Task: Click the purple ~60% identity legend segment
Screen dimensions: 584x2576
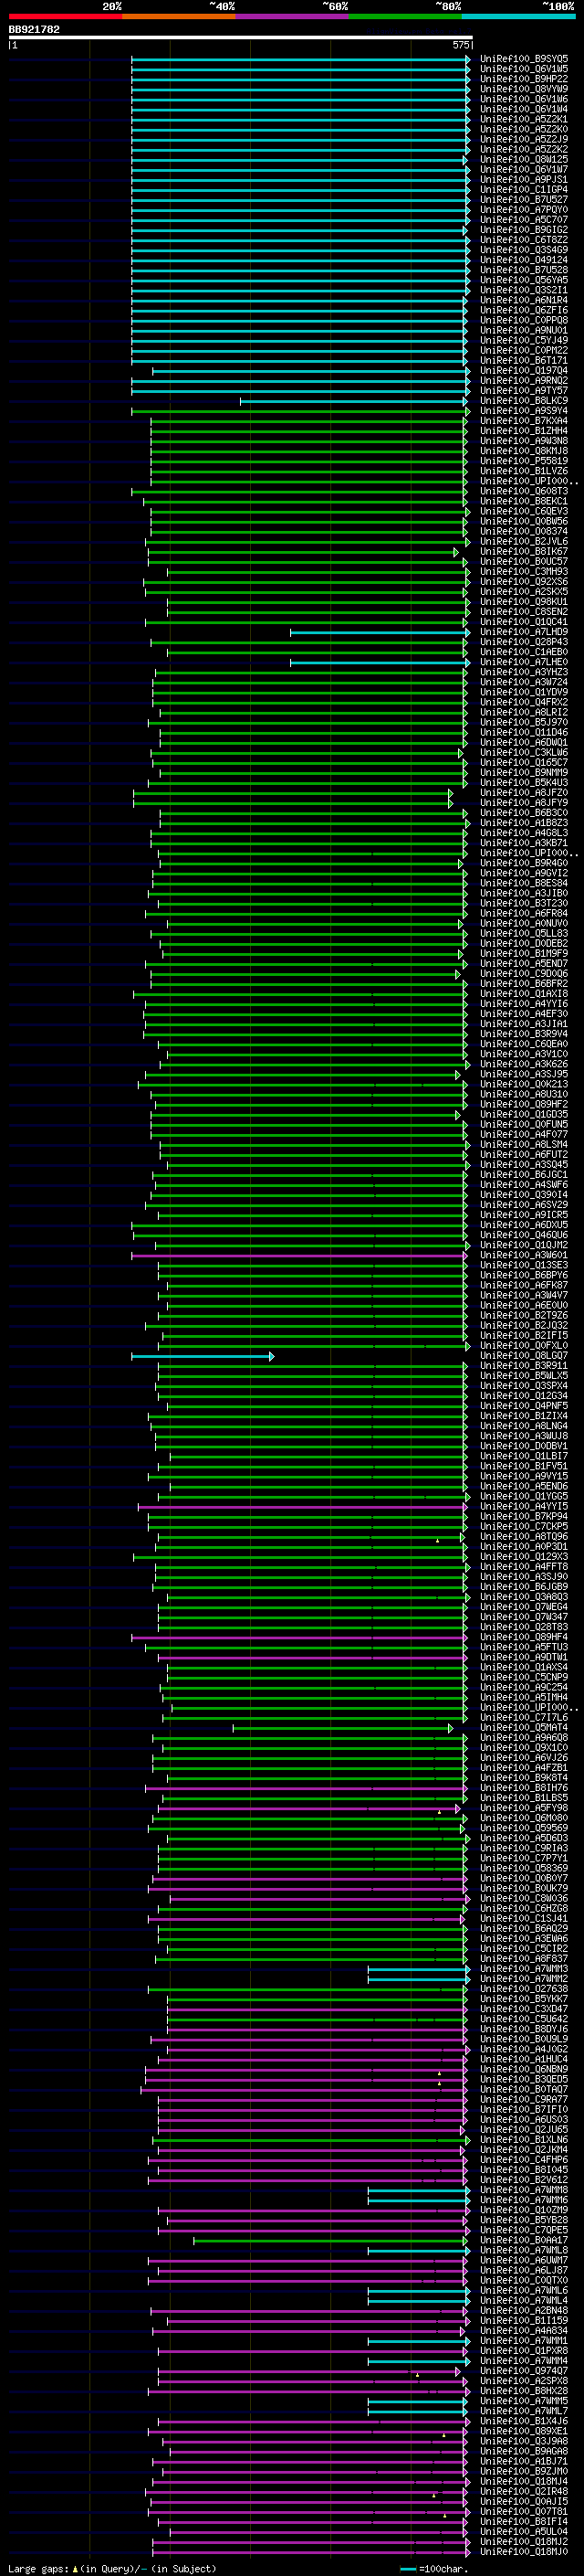Action: (x=291, y=16)
